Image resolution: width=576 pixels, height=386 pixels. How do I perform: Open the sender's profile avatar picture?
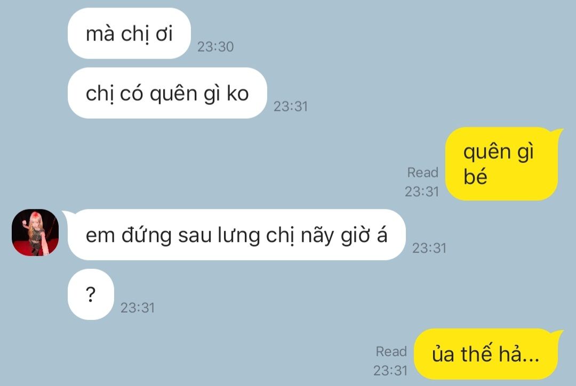35,233
